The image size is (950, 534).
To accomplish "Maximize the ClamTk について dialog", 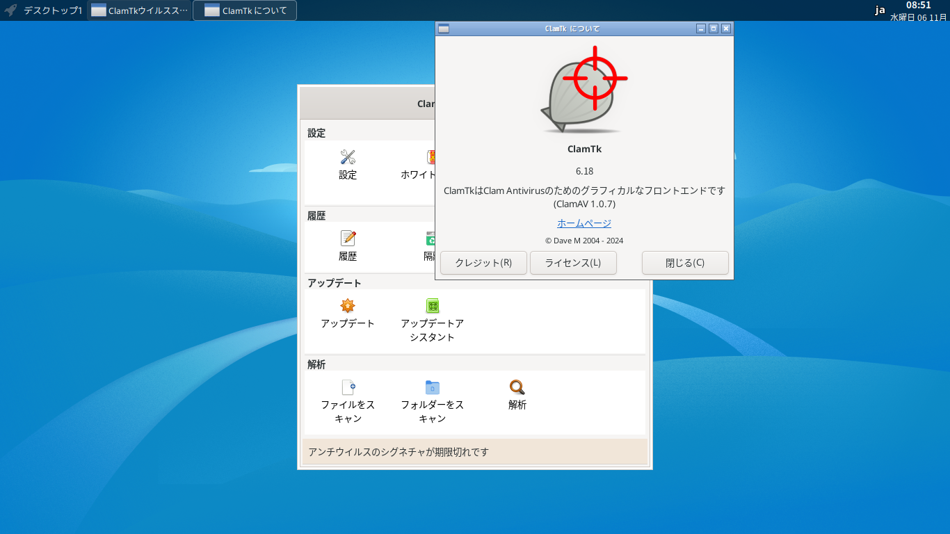I will tap(714, 29).
